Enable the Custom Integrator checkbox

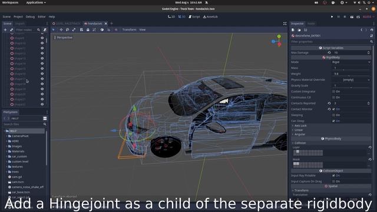(333, 91)
